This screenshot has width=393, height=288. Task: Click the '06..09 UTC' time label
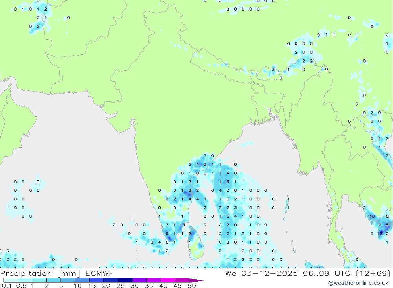point(327,273)
